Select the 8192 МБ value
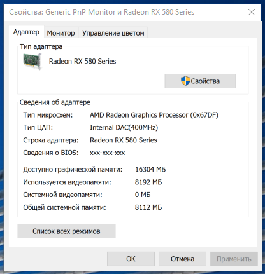 (148, 182)
